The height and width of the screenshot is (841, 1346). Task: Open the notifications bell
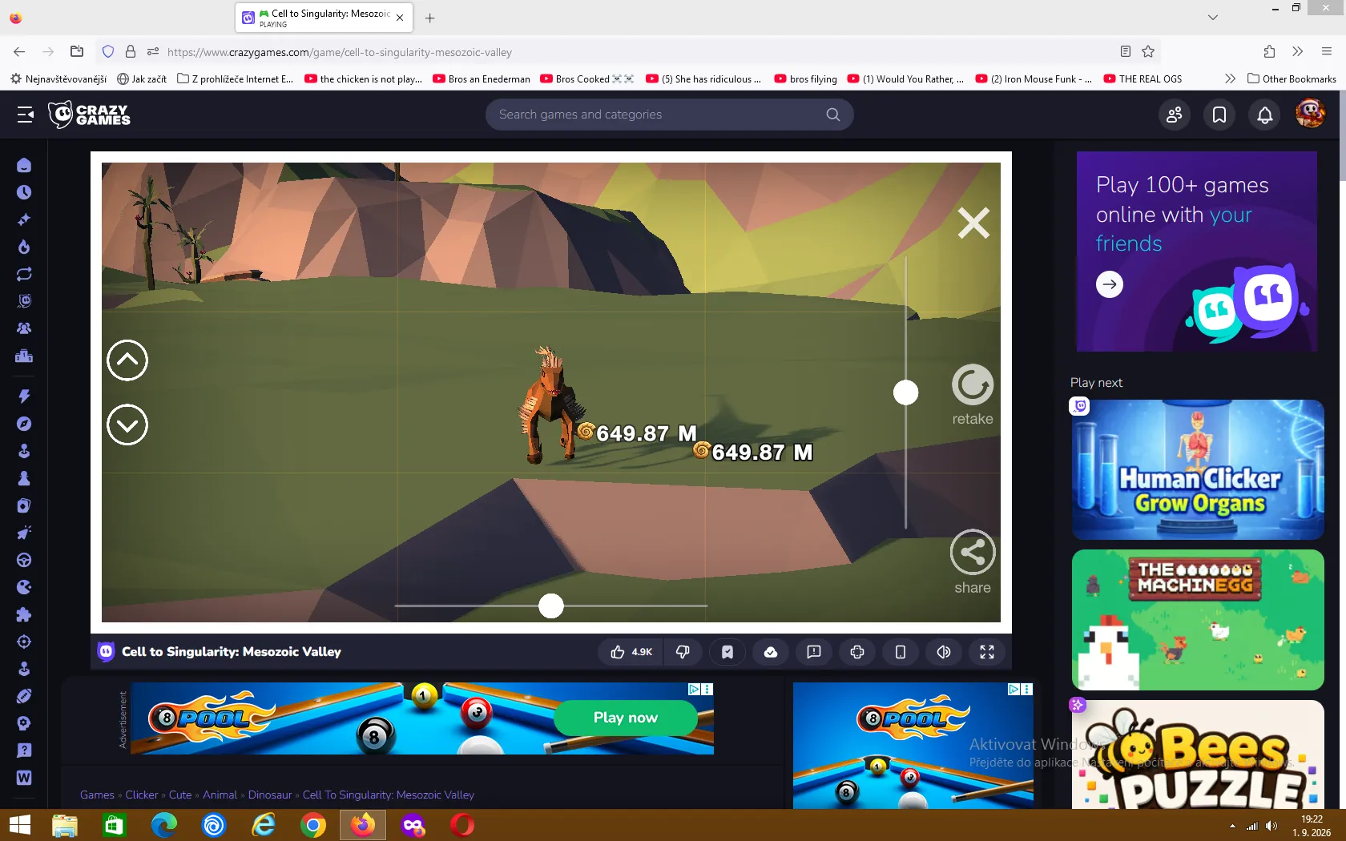pos(1265,115)
